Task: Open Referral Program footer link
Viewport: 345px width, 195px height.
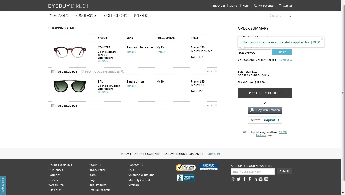Action: tap(99, 190)
